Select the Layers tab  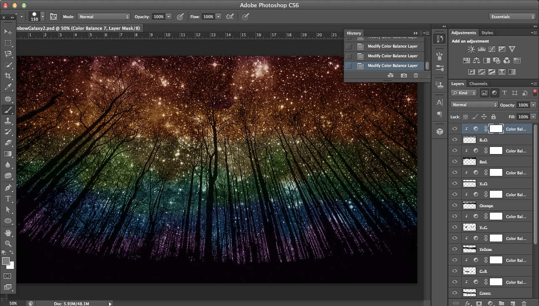pos(458,84)
